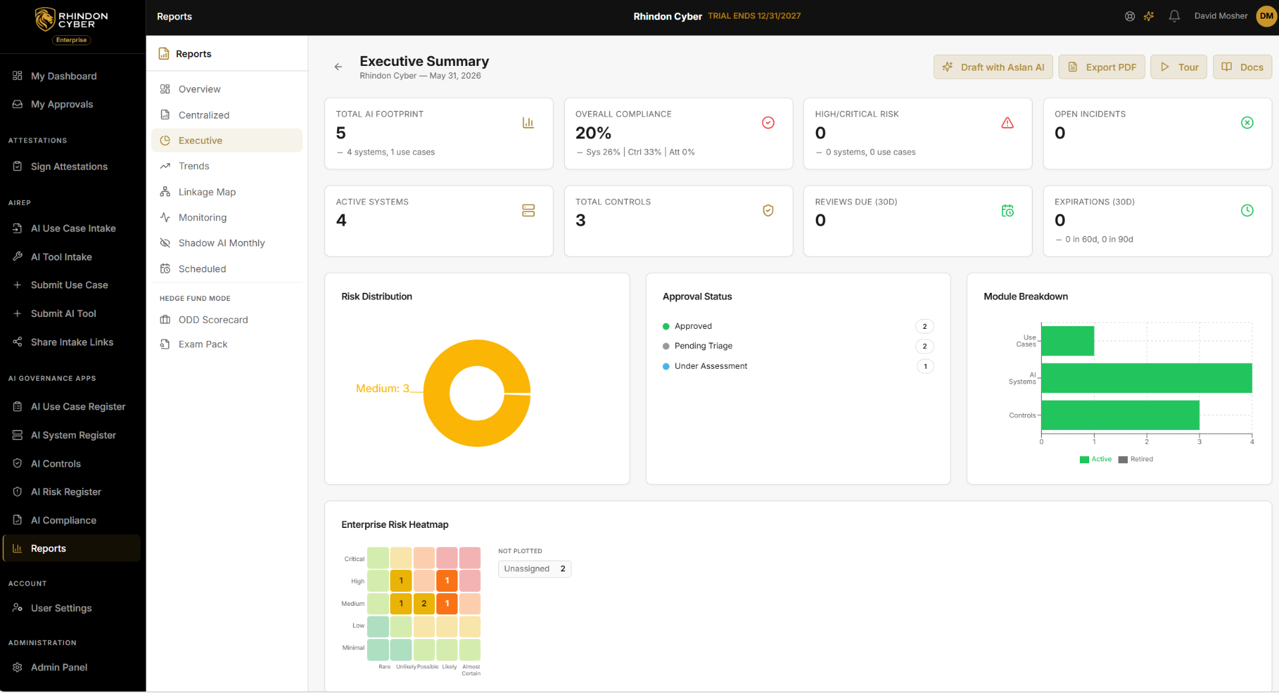The image size is (1279, 693).
Task: Click the Overall Compliance check icon
Action: tap(768, 122)
